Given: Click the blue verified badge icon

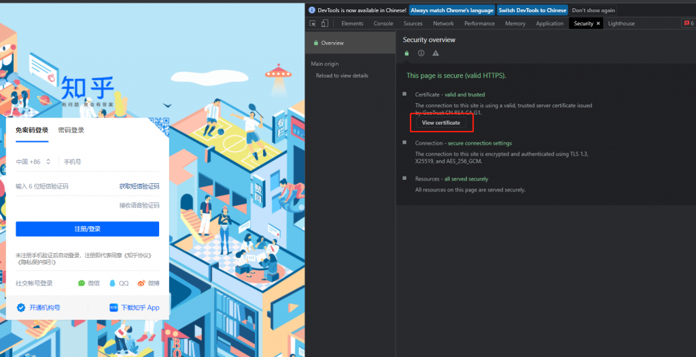Looking at the screenshot, I should [21, 307].
